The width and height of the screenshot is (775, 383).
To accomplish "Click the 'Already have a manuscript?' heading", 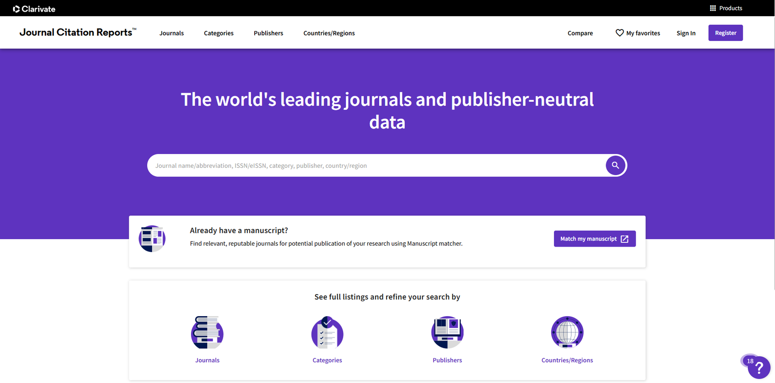I will [239, 230].
